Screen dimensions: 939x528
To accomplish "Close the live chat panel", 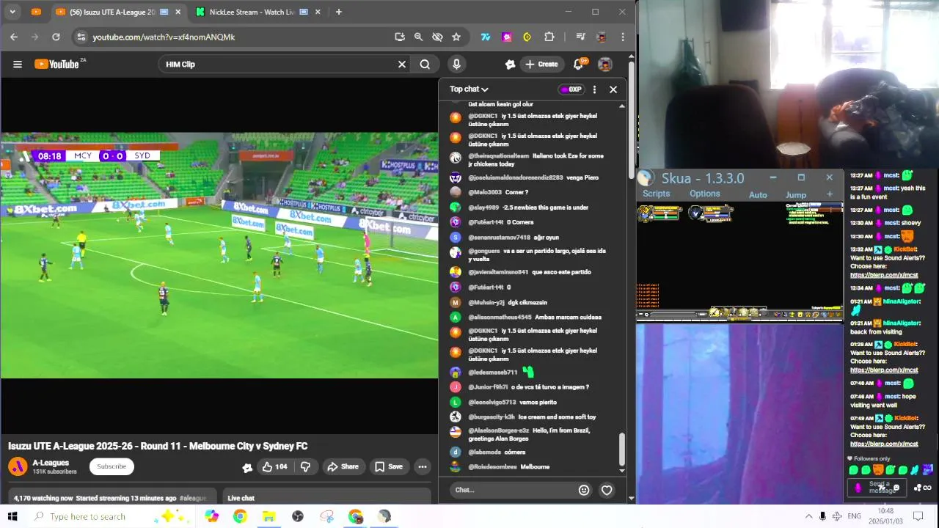I will pyautogui.click(x=613, y=89).
